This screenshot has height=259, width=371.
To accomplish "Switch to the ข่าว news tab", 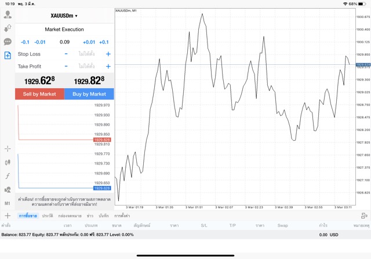I will tap(90, 216).
